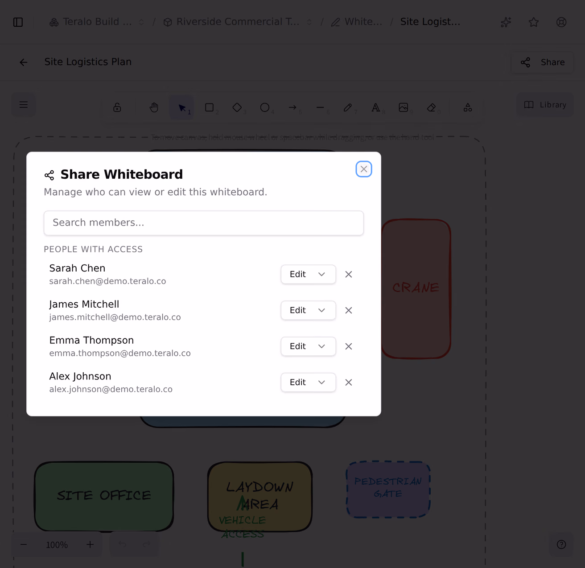Select the SITE OFFICE shape
This screenshot has height=568, width=585.
pos(104,496)
